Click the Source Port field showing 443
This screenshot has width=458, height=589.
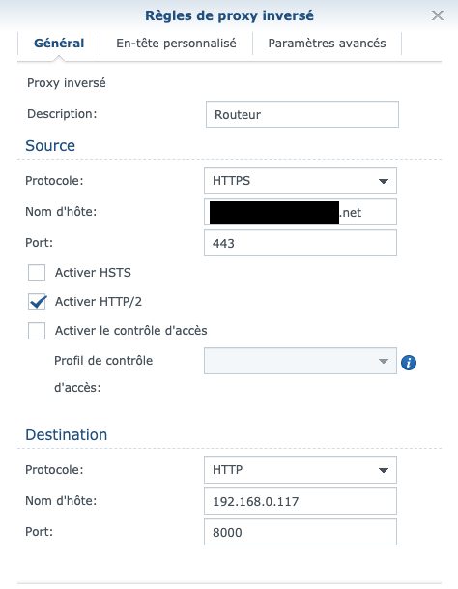pyautogui.click(x=301, y=243)
